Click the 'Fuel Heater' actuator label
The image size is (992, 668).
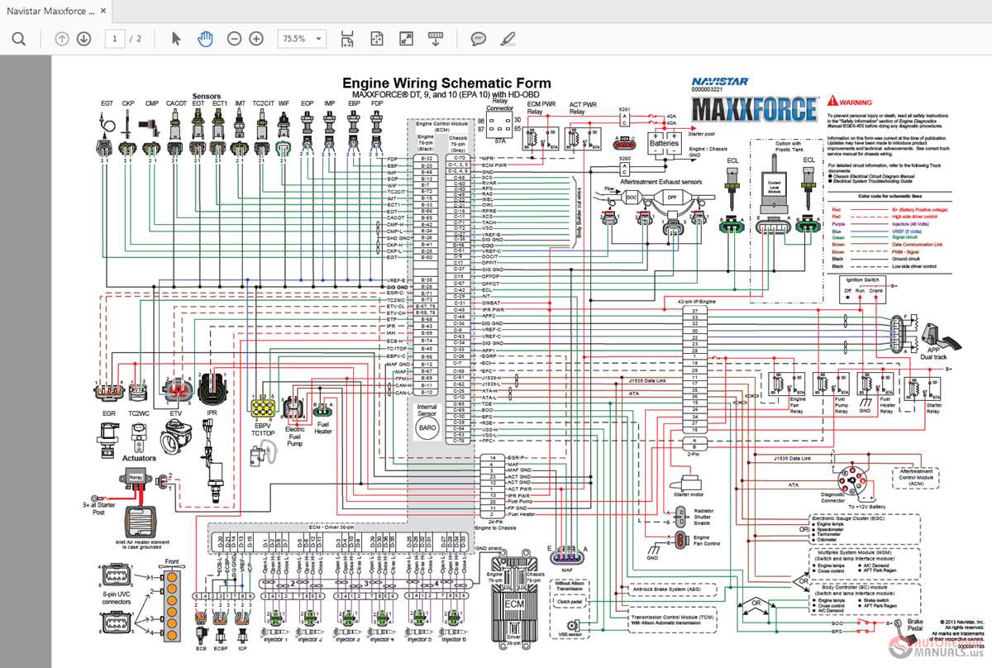coord(323,427)
